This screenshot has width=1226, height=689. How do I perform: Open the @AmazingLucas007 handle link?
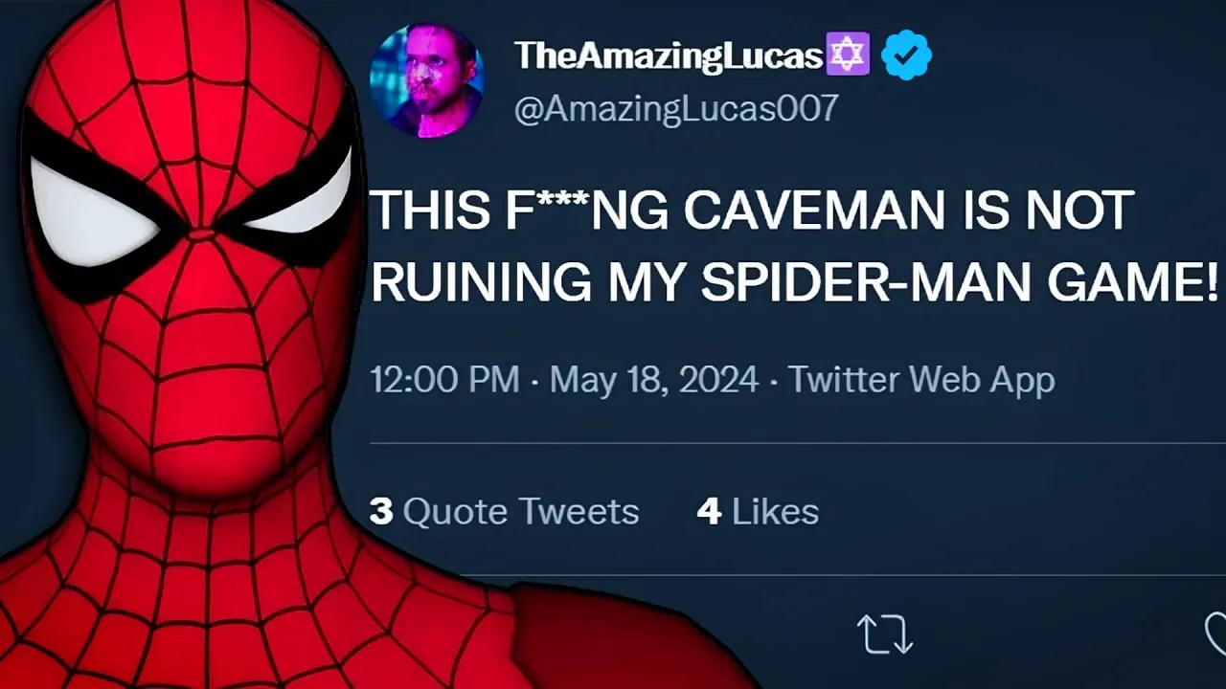676,108
